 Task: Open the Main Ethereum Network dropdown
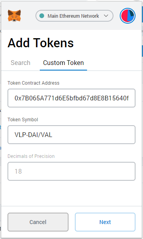(x=74, y=16)
